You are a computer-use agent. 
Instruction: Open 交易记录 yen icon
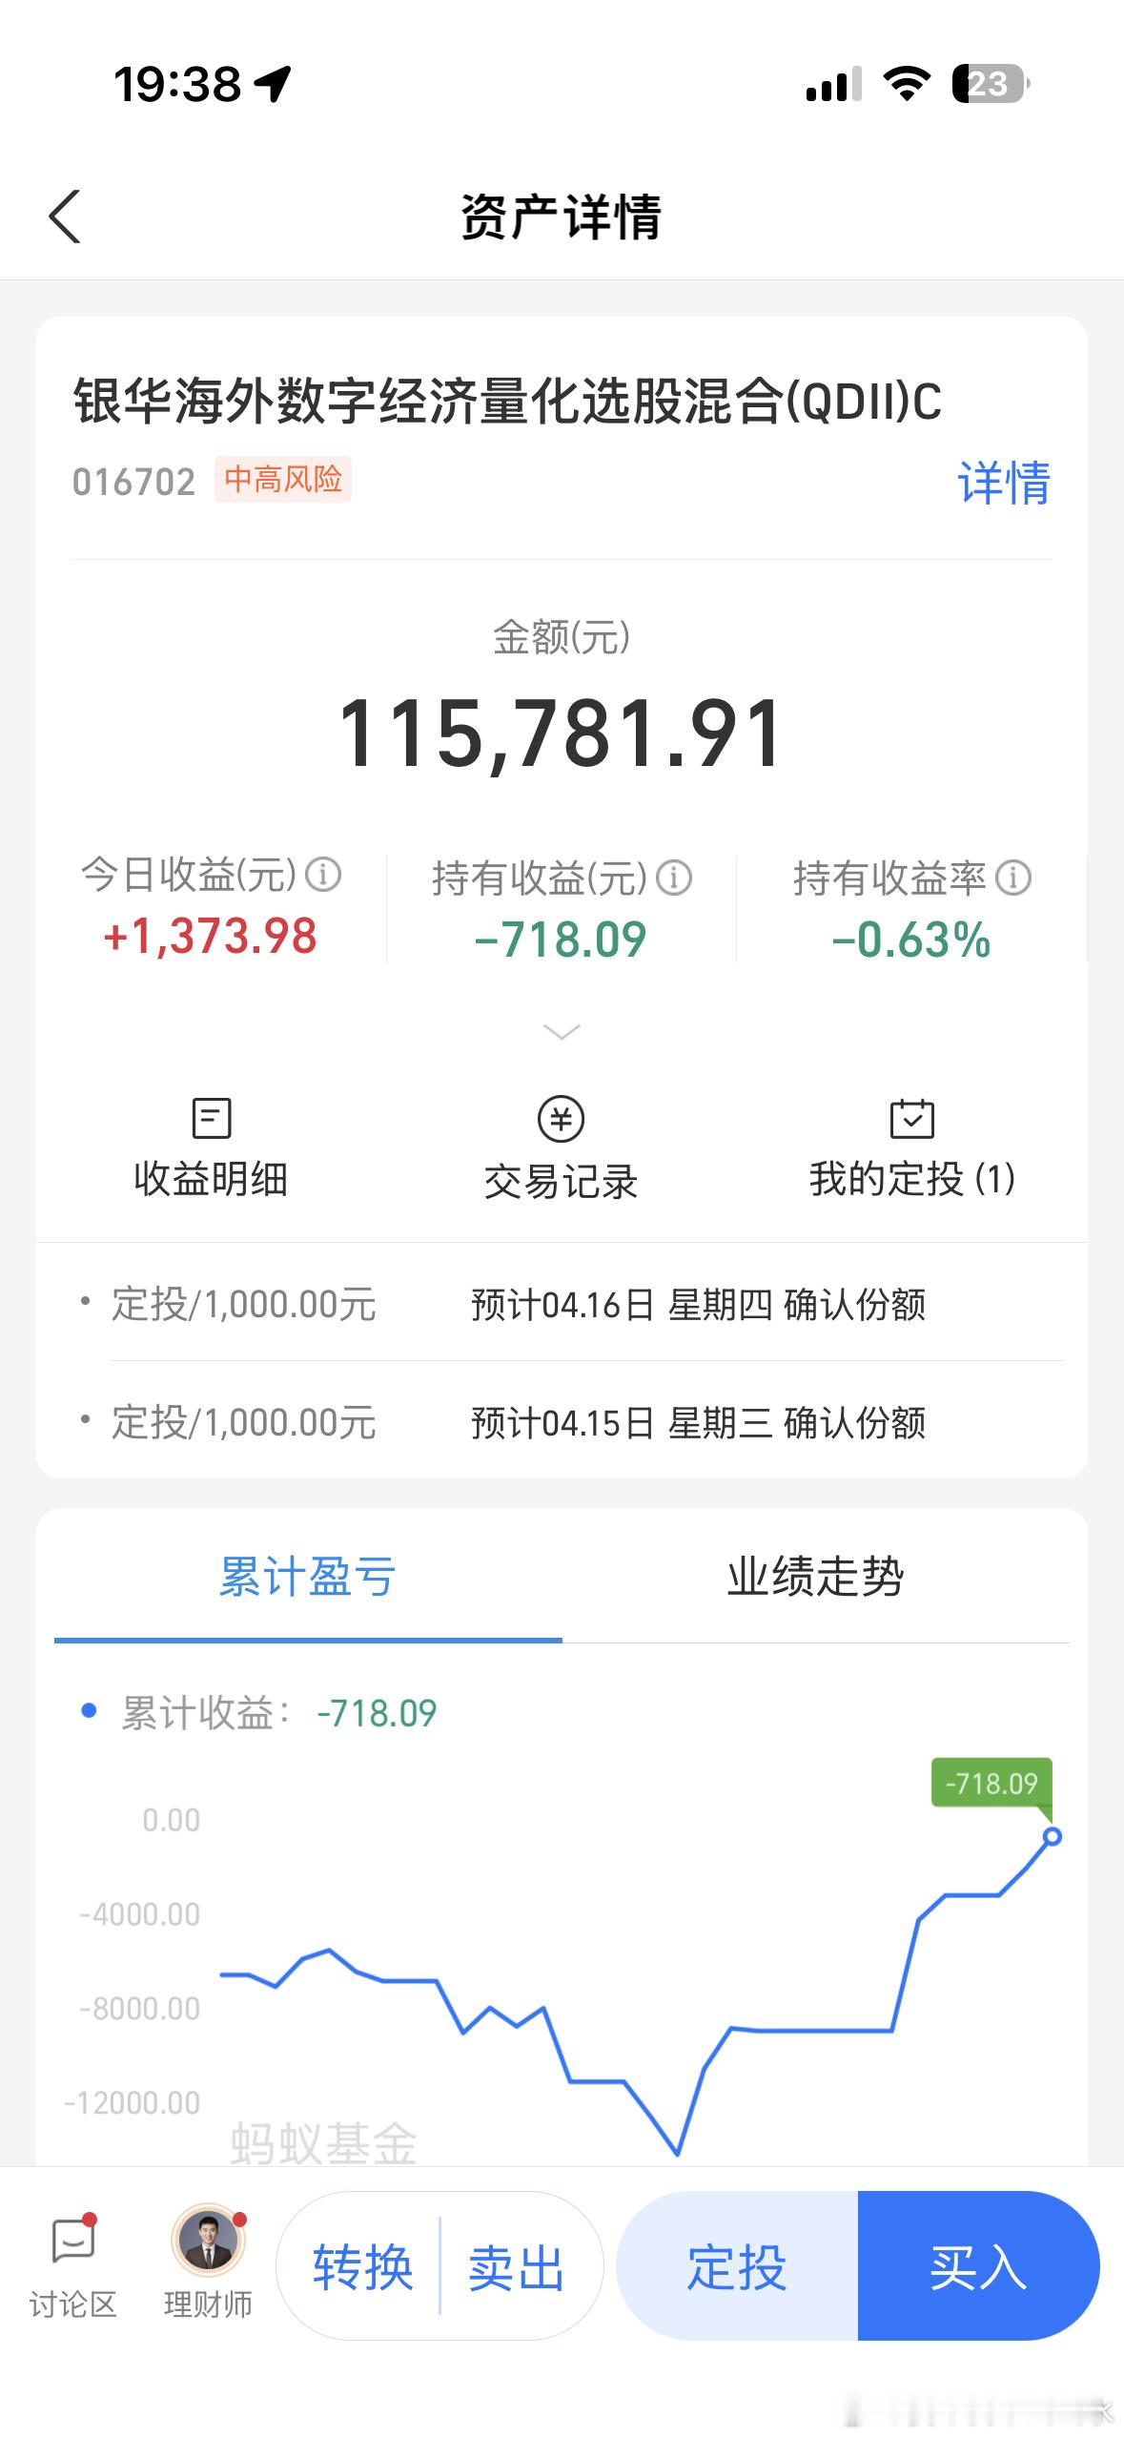(562, 1119)
